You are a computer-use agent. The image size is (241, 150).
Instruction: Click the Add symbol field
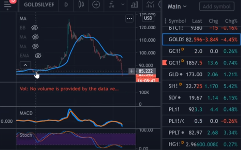(217, 6)
